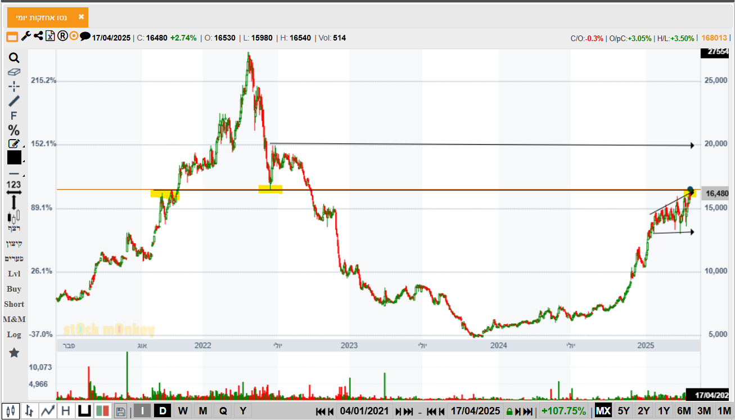Toggle the green-red color bars icon
The image size is (735, 420).
coord(102,411)
